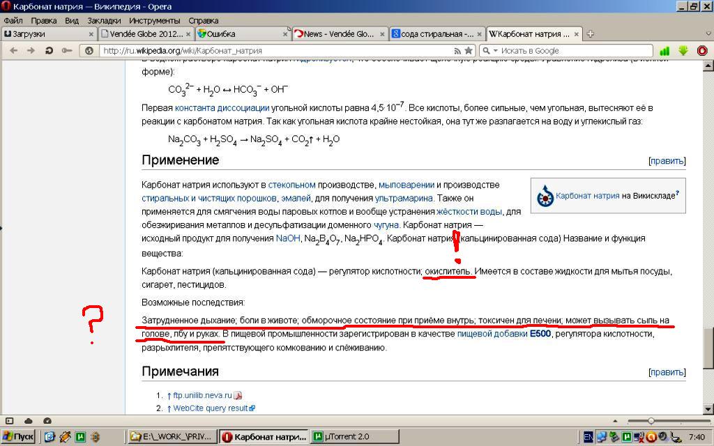This screenshot has width=714, height=446.
Task: Click the browser back arrow button
Action: (x=13, y=50)
